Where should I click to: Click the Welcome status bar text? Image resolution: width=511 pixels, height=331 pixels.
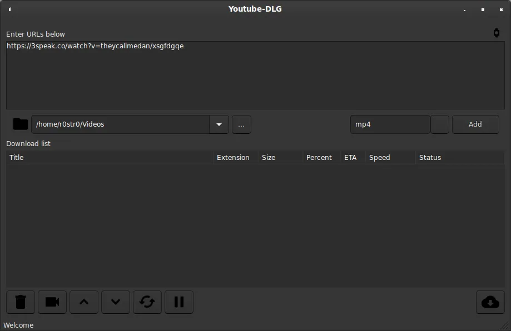coord(18,325)
